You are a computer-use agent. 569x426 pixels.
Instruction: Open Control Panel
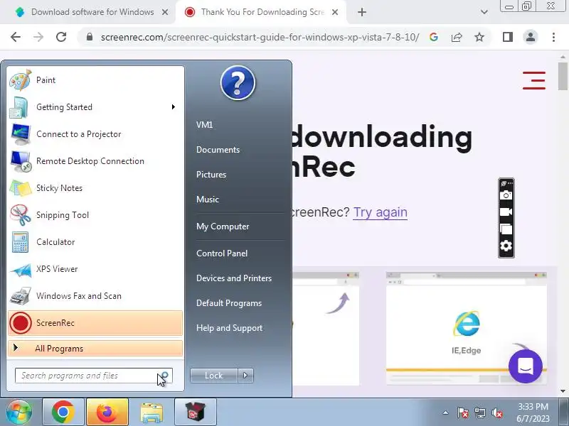pos(222,253)
